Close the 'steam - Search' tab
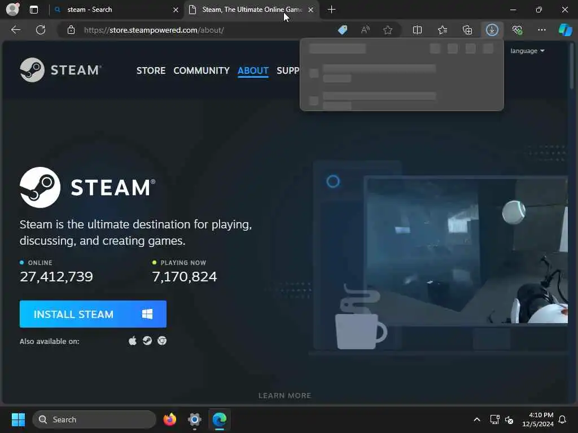Image resolution: width=578 pixels, height=433 pixels. [176, 10]
